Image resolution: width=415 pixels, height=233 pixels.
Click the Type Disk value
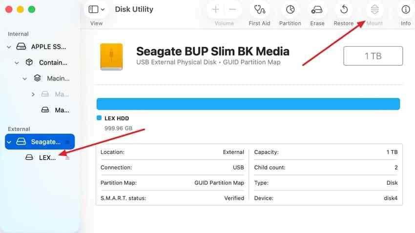click(x=392, y=183)
